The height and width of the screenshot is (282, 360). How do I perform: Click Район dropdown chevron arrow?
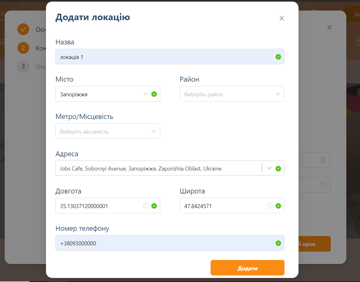click(x=278, y=94)
